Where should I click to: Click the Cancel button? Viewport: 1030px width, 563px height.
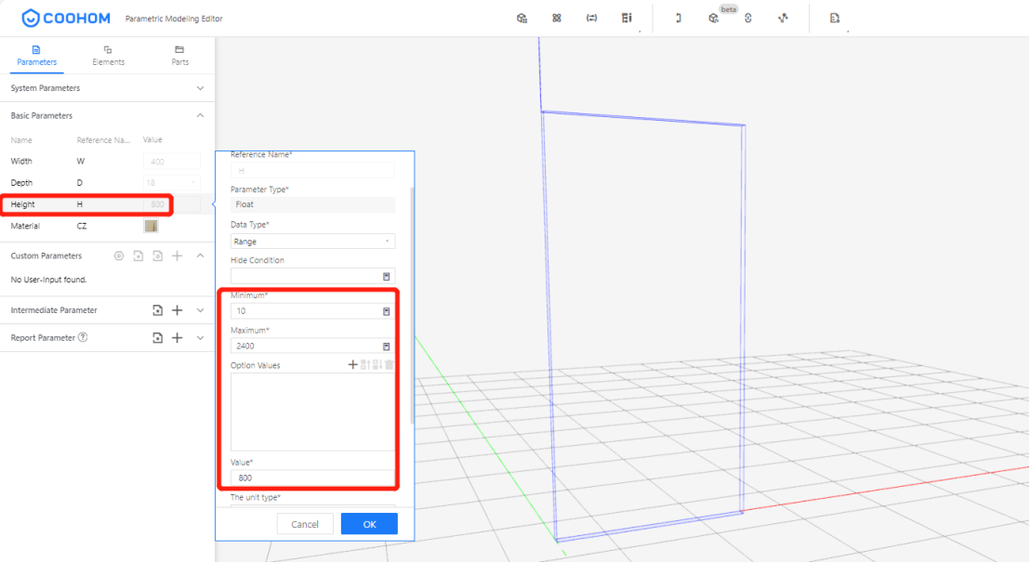point(305,524)
